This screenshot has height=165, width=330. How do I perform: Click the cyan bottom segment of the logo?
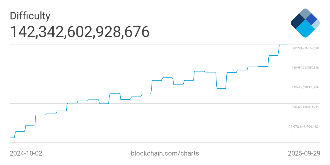[x=305, y=29]
